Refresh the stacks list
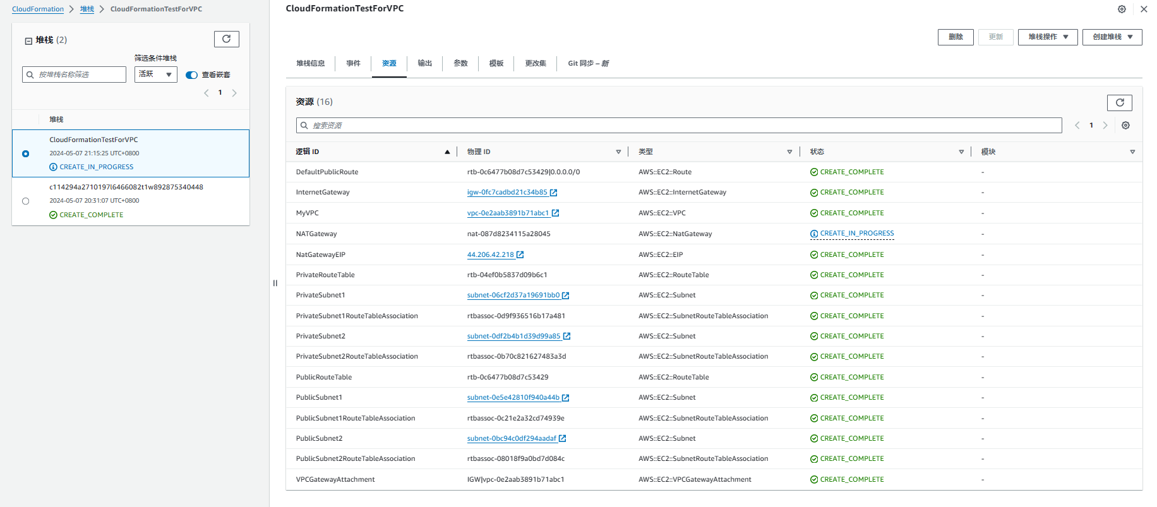 point(227,39)
